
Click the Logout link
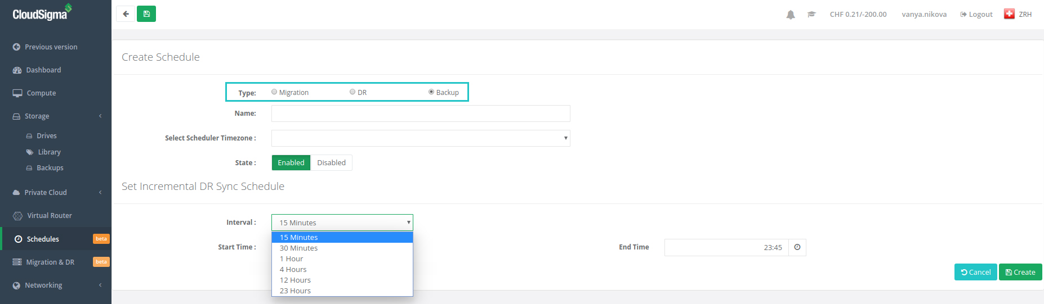(976, 15)
